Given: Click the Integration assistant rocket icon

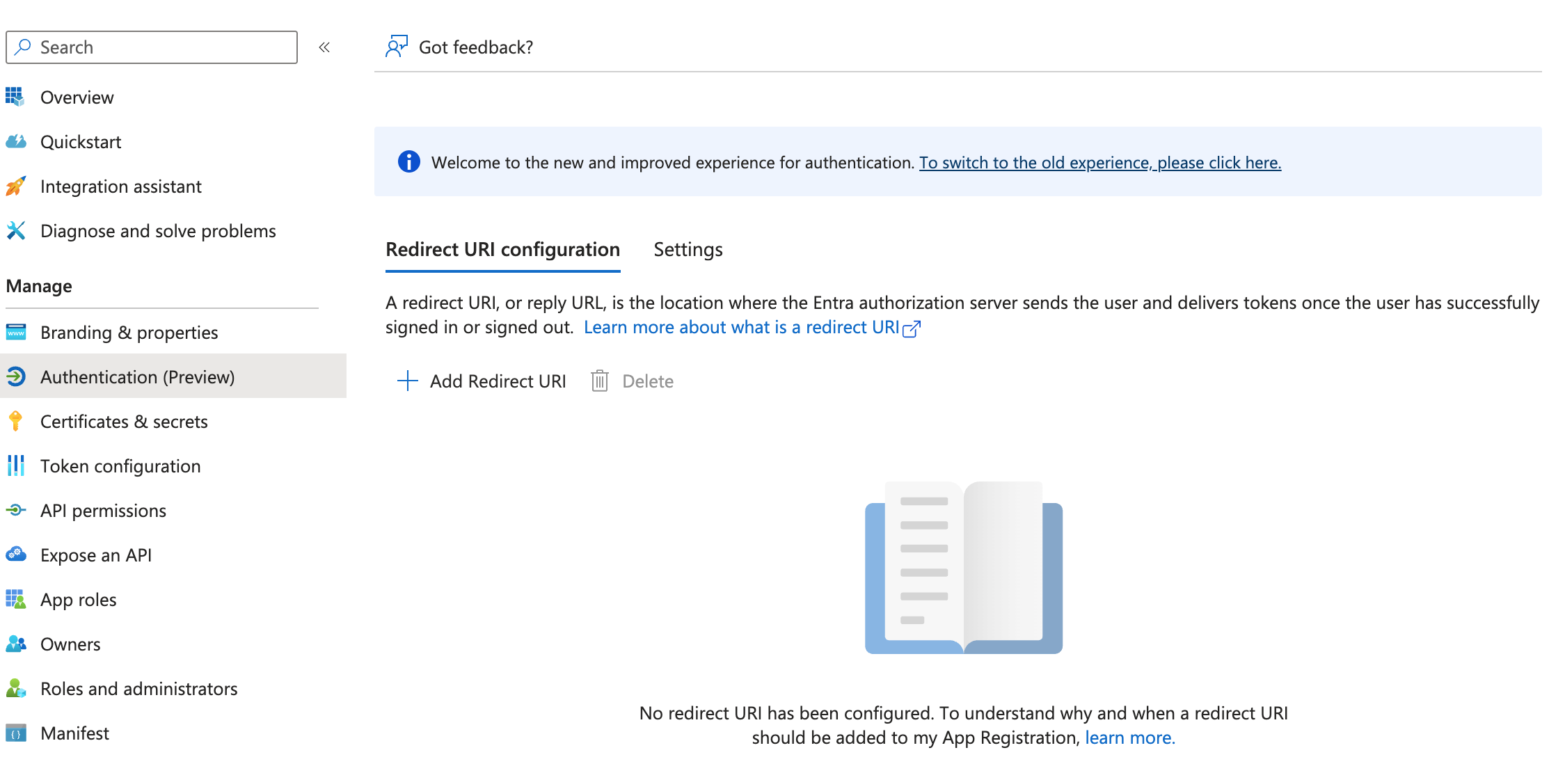Looking at the screenshot, I should tap(15, 186).
